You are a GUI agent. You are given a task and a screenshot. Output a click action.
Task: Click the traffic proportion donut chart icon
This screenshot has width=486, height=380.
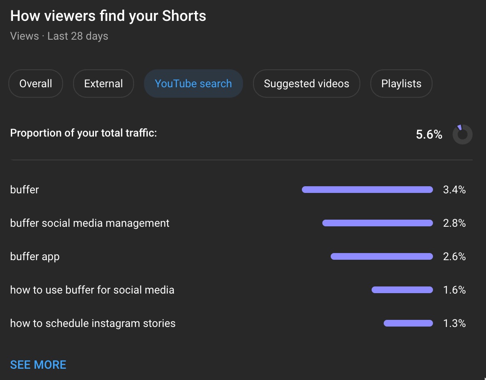point(463,134)
